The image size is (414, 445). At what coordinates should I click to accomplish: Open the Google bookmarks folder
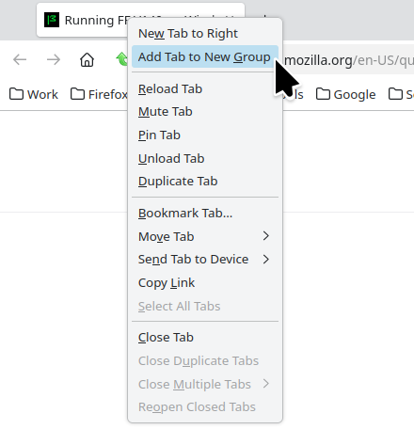coord(345,94)
